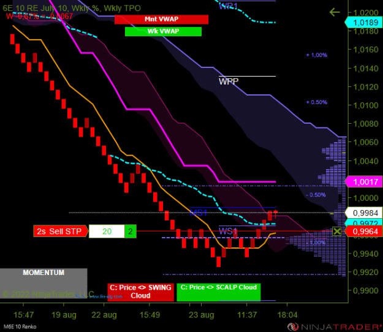Click the WPP pivot label
Image resolution: width=383 pixels, height=332 pixels.
pos(229,81)
